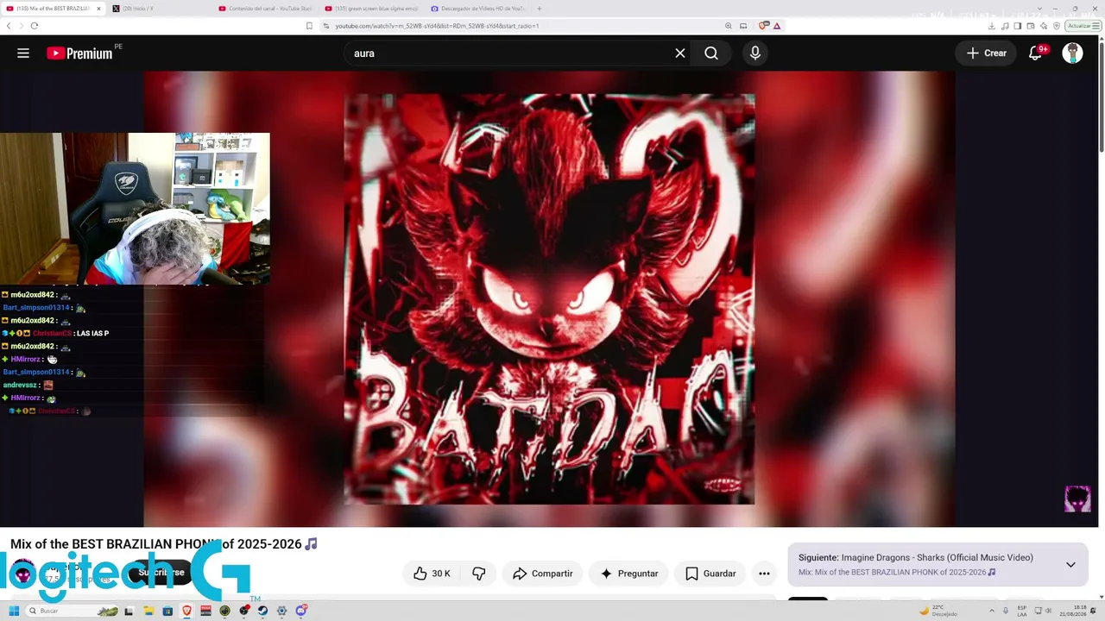Expand the Siguiente mix playlist panel
1105x621 pixels.
[1070, 565]
